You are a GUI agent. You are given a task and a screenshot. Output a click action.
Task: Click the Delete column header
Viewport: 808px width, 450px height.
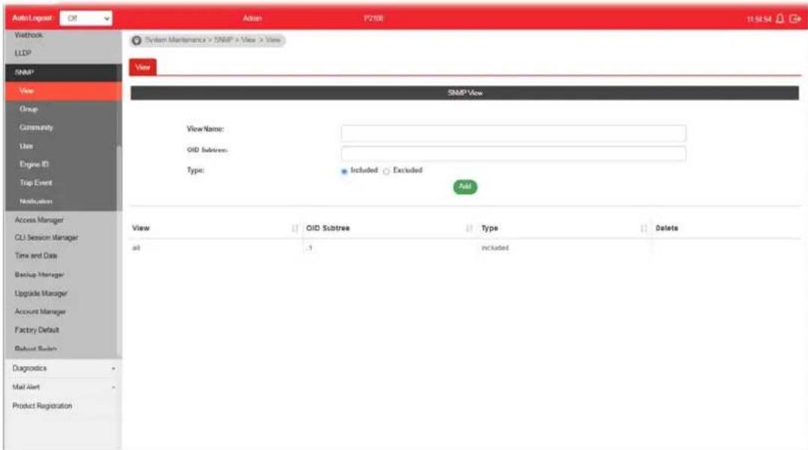[x=667, y=228]
